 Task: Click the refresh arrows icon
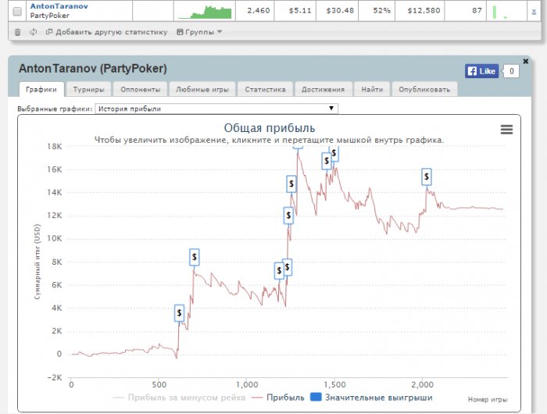(34, 32)
